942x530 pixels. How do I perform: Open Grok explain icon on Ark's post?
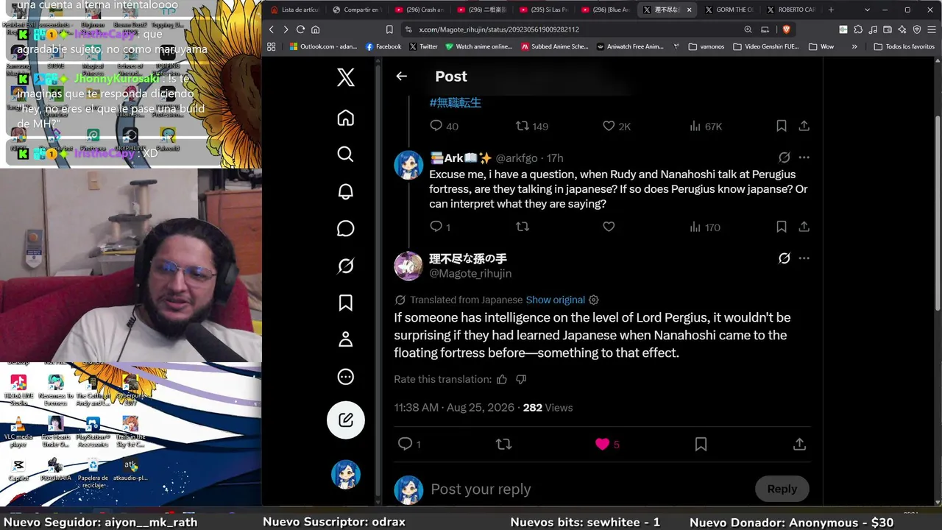785,158
